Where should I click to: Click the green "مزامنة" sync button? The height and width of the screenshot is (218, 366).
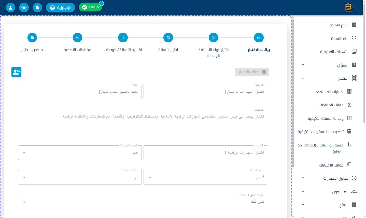coord(90,7)
